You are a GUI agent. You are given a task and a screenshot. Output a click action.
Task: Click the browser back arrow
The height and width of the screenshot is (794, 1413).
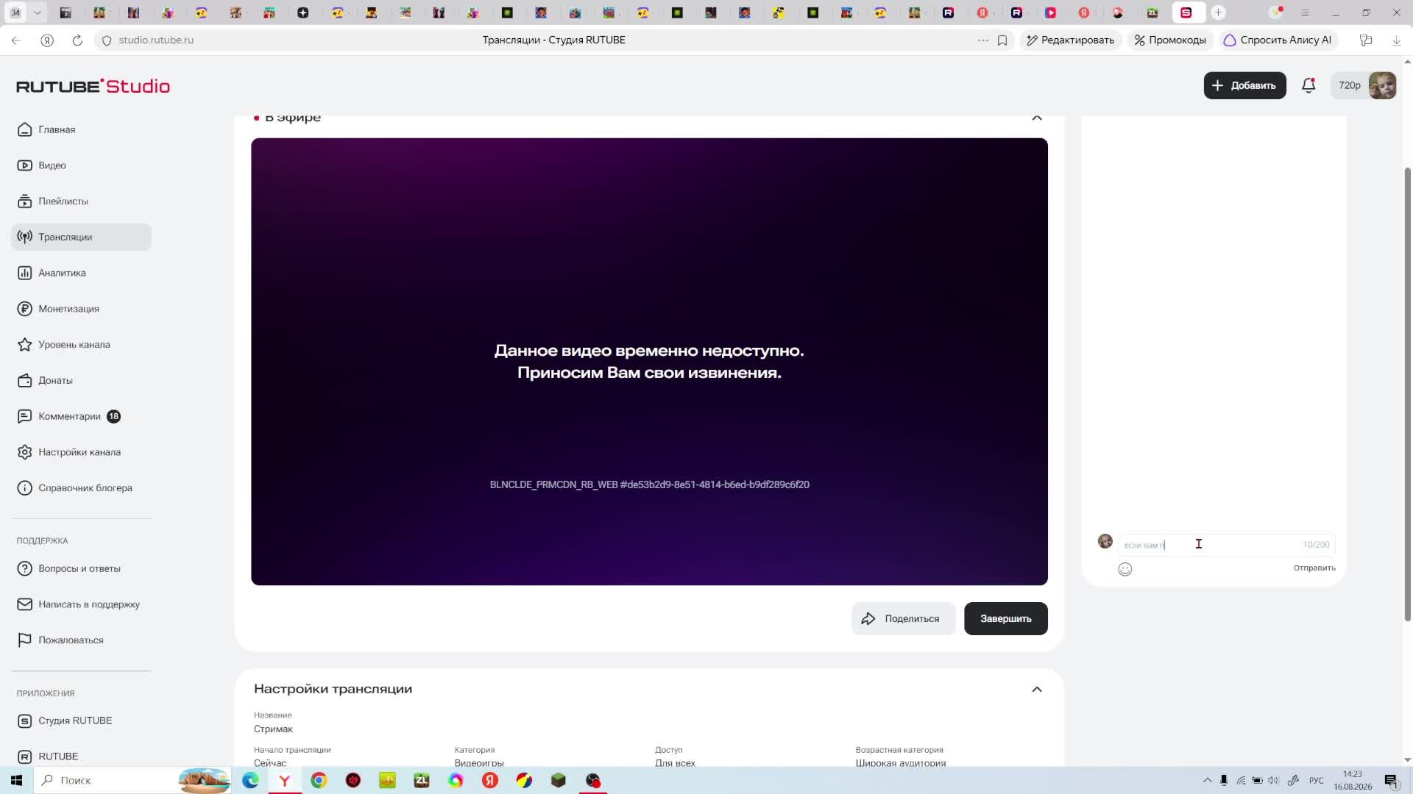click(16, 40)
